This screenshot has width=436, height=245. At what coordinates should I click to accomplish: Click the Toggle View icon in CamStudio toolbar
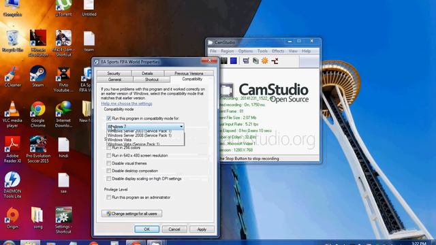[246, 61]
